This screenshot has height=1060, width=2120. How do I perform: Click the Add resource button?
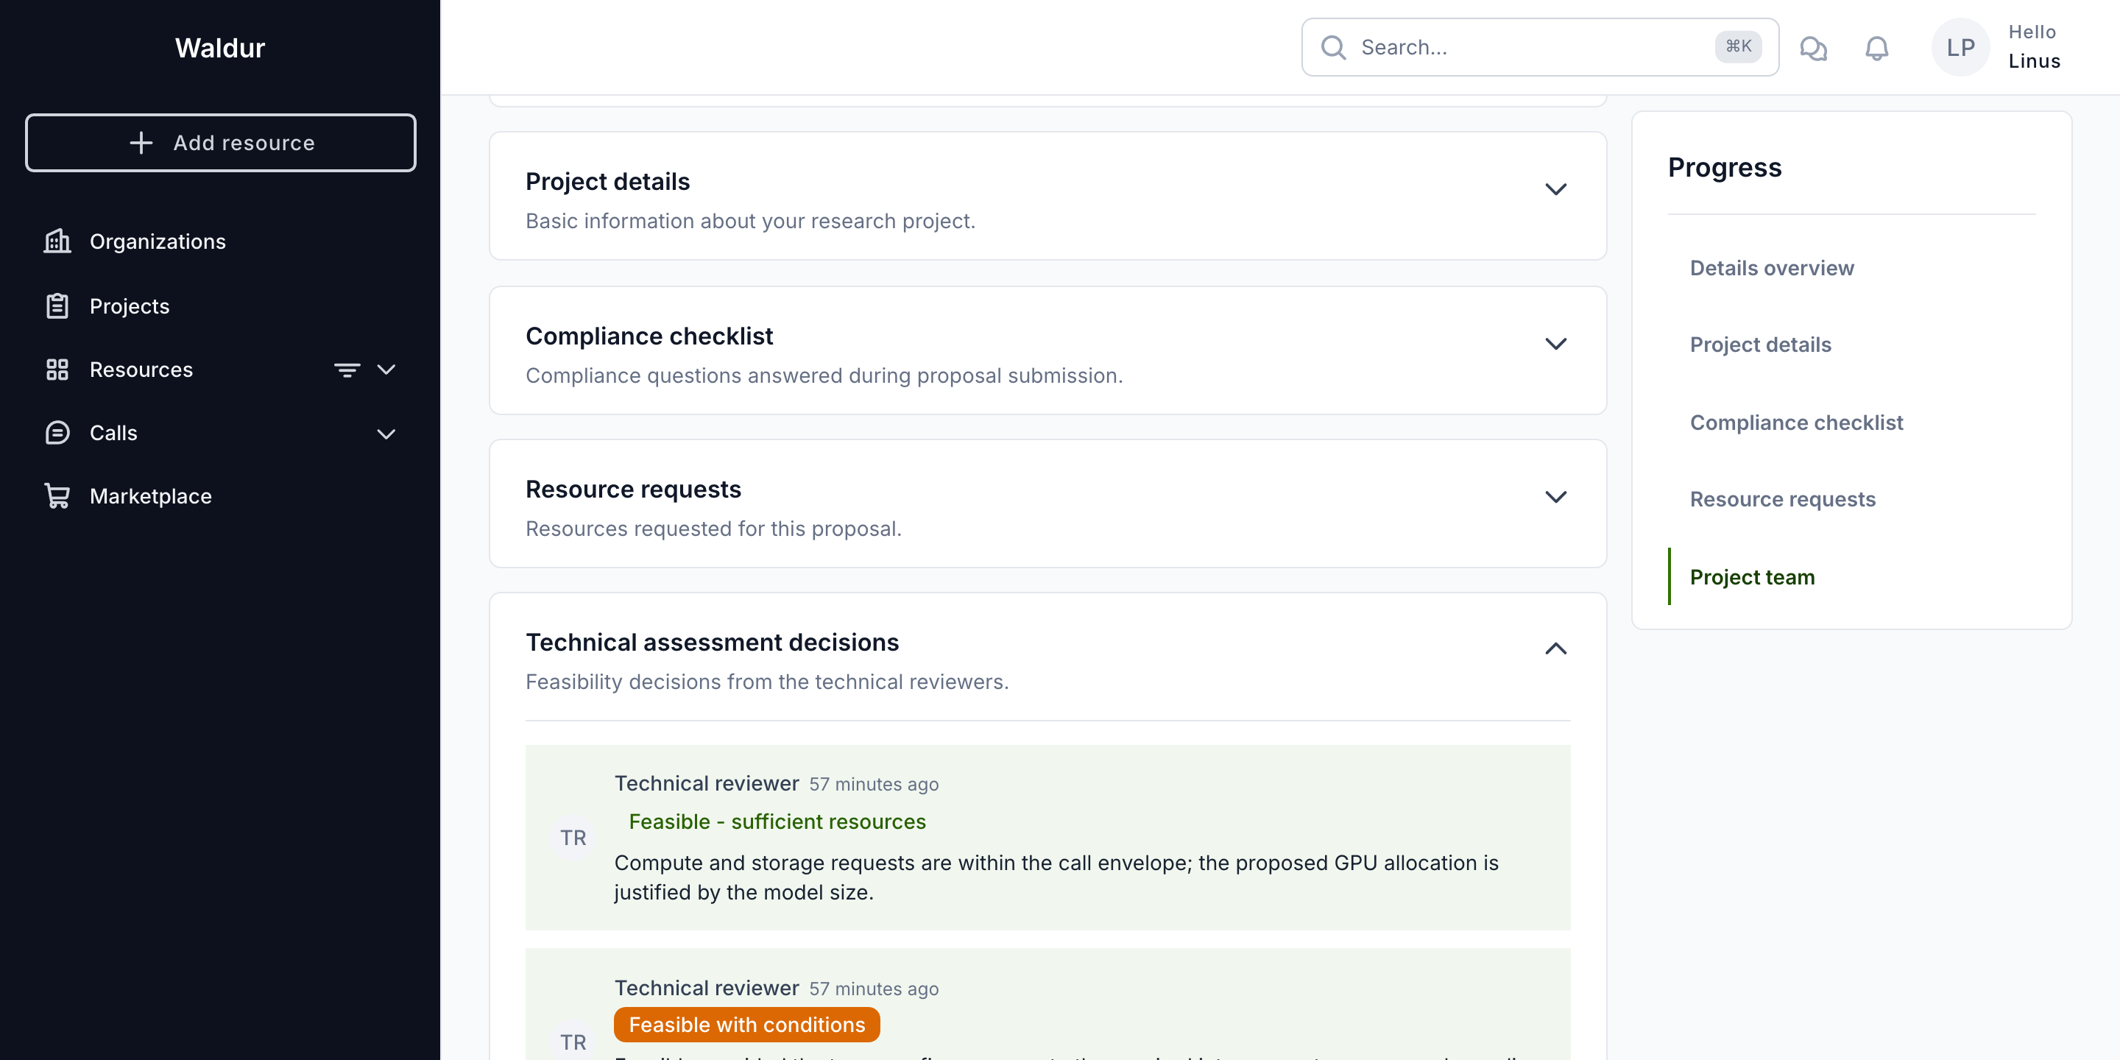coord(221,142)
